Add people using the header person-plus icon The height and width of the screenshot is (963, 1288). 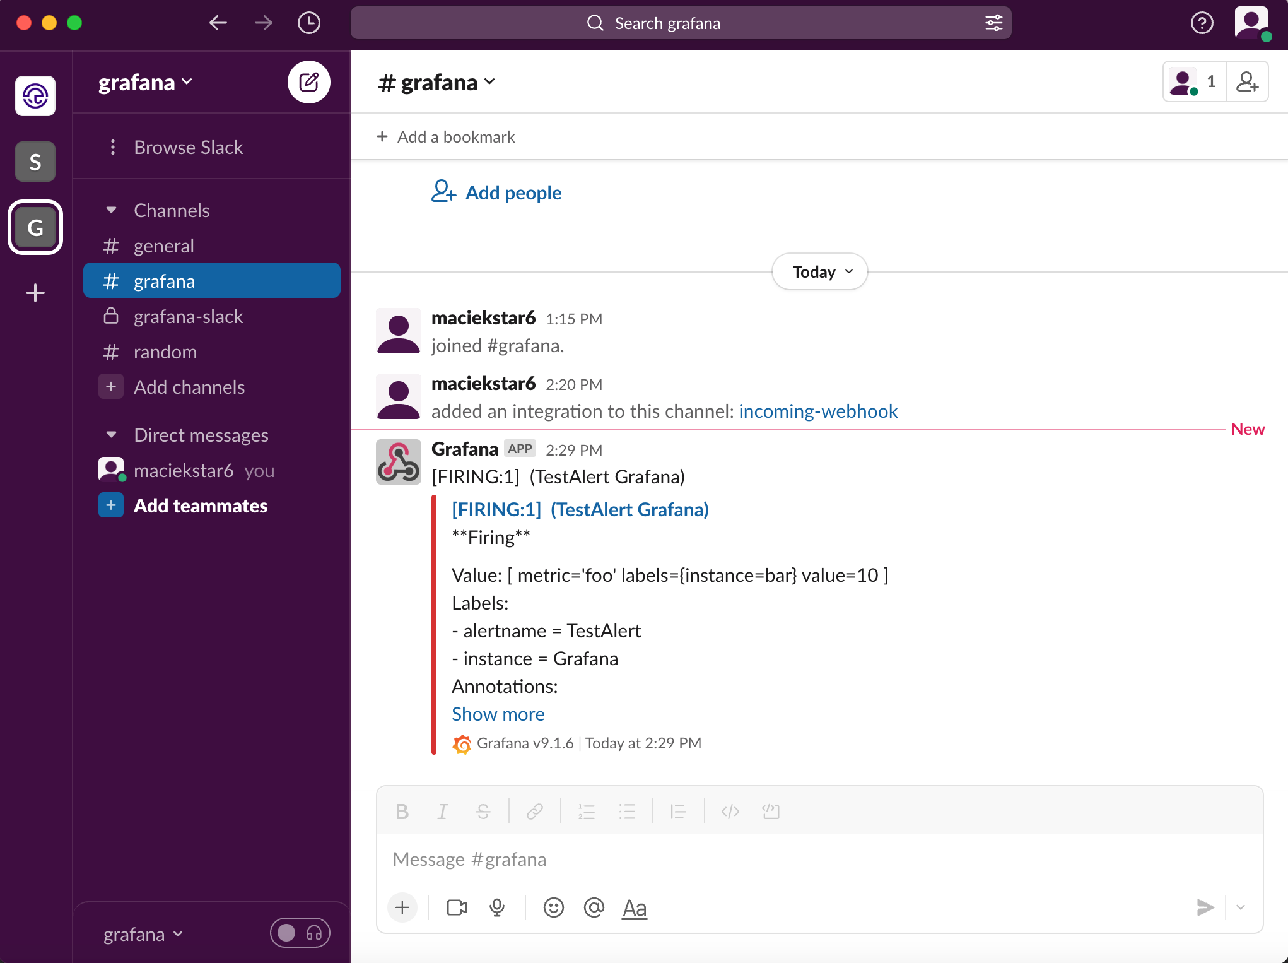[x=1248, y=81]
